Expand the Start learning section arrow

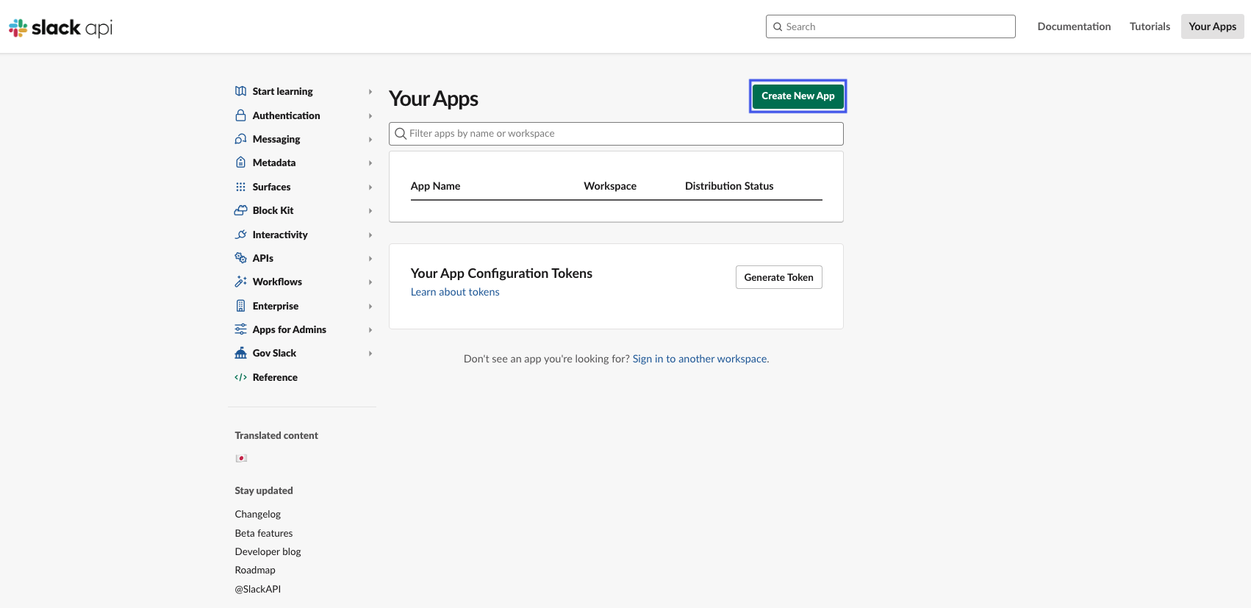click(x=370, y=92)
